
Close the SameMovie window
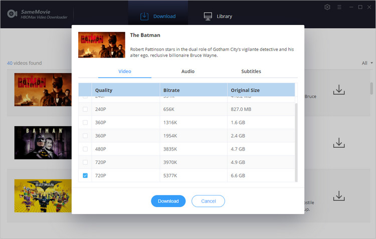click(369, 7)
